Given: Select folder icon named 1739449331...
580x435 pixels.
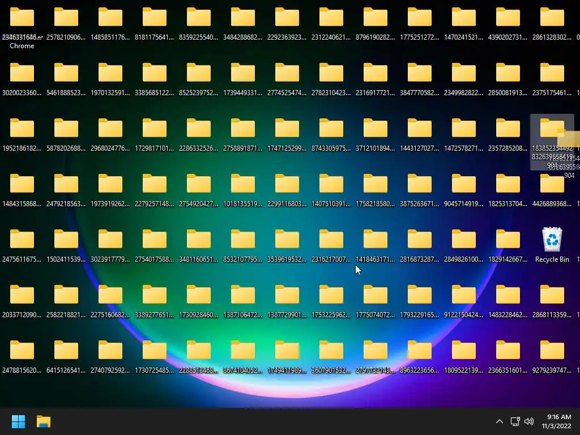Looking at the screenshot, I should (x=243, y=73).
